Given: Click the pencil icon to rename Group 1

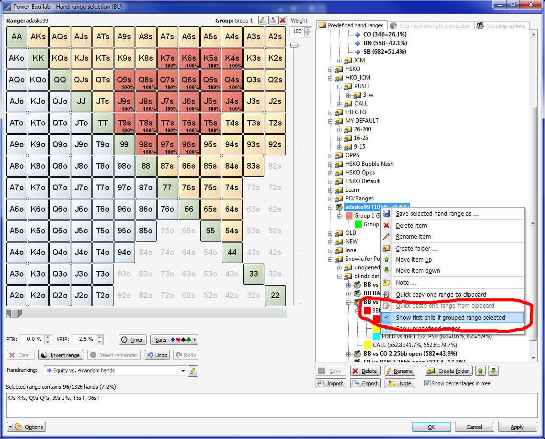Looking at the screenshot, I should 263,20.
